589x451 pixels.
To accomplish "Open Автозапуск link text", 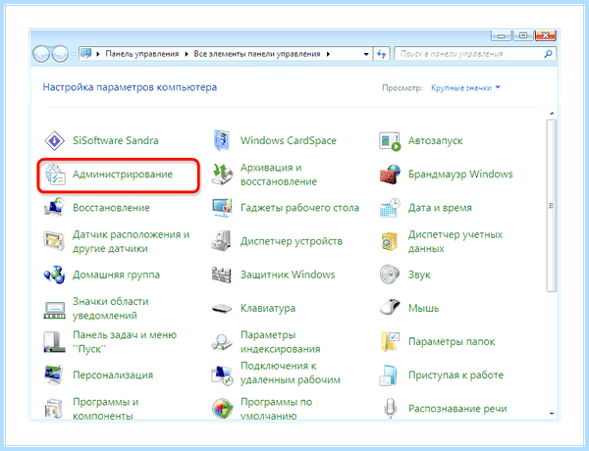I will pos(435,141).
